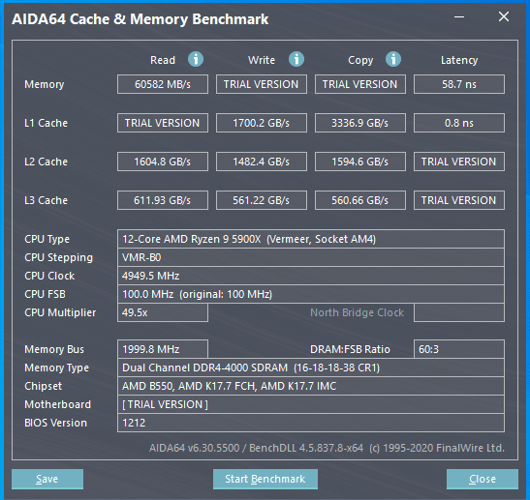Click the empty North Bridge Clock field
Screen dimensions: 530x500
point(459,312)
